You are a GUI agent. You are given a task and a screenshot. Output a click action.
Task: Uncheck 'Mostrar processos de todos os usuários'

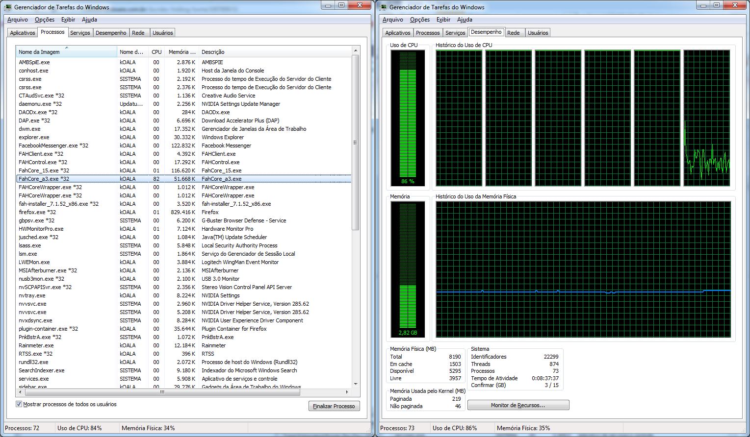pos(19,404)
